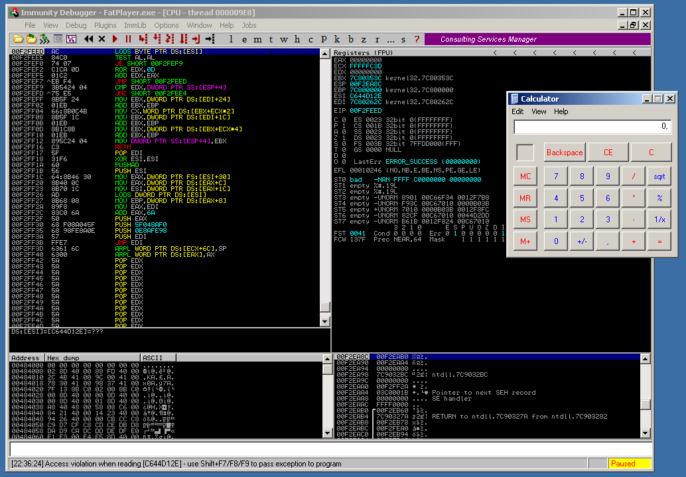Click MC memory clear button in Calculator

pyautogui.click(x=525, y=176)
